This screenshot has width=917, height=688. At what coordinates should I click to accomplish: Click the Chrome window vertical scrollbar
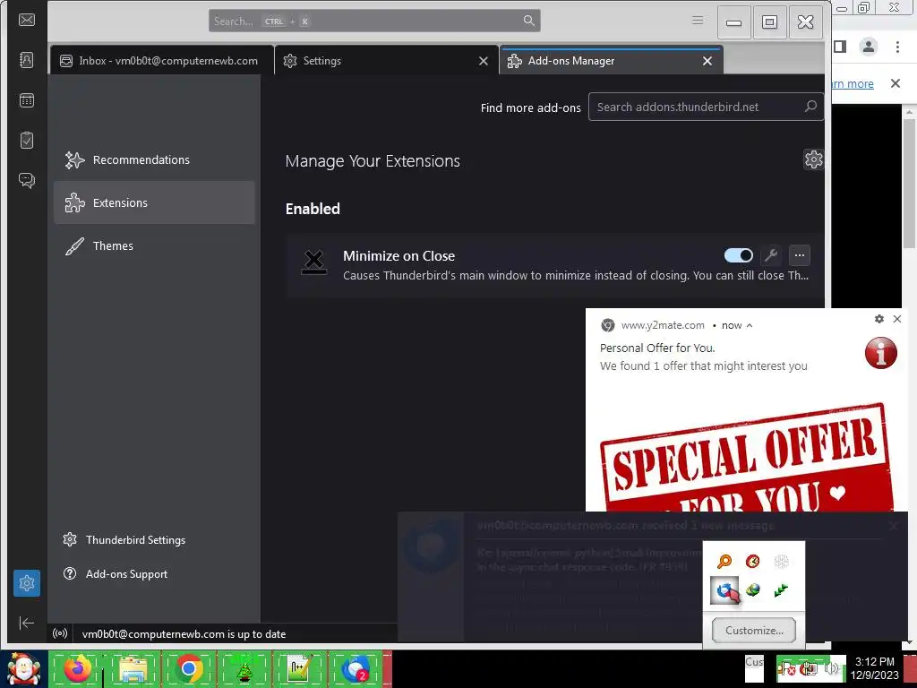909,185
